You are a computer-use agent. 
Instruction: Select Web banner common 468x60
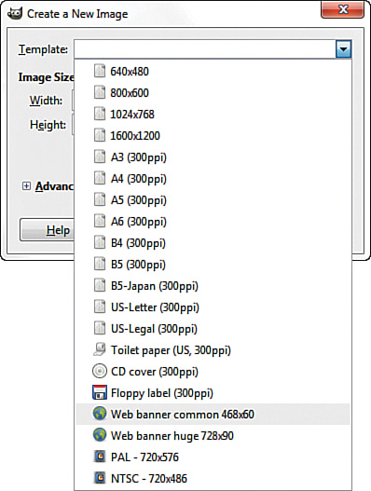(213, 414)
